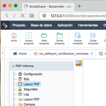Select Log in the tree

click(26, 94)
